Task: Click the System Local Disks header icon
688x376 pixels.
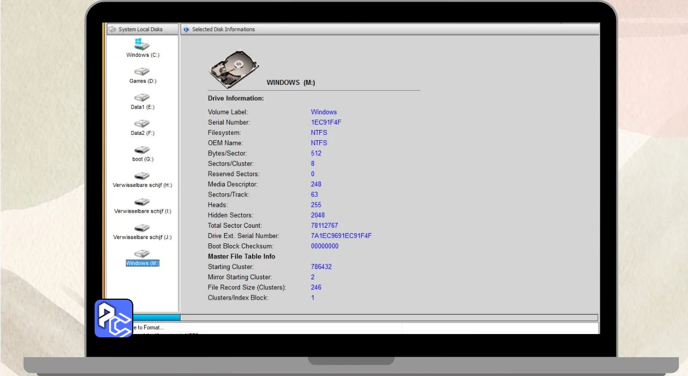Action: 112,30
